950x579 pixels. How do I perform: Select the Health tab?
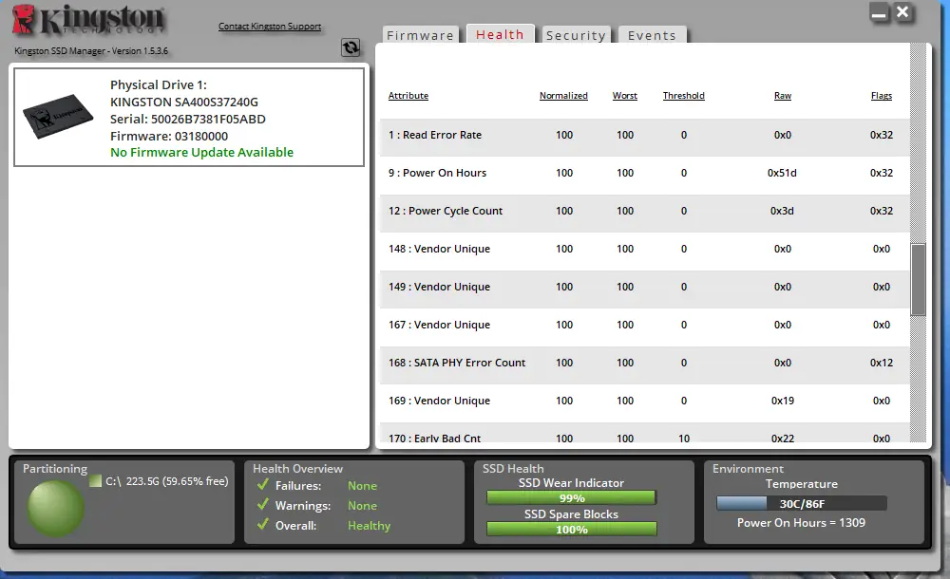pyautogui.click(x=500, y=34)
